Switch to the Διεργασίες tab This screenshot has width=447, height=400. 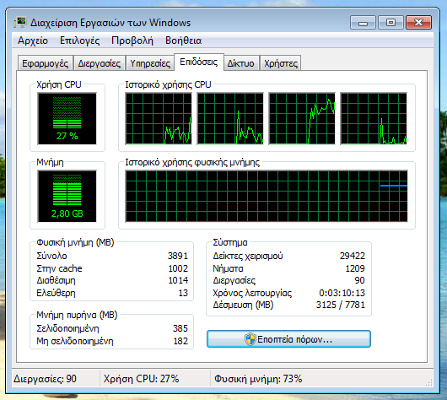[100, 63]
